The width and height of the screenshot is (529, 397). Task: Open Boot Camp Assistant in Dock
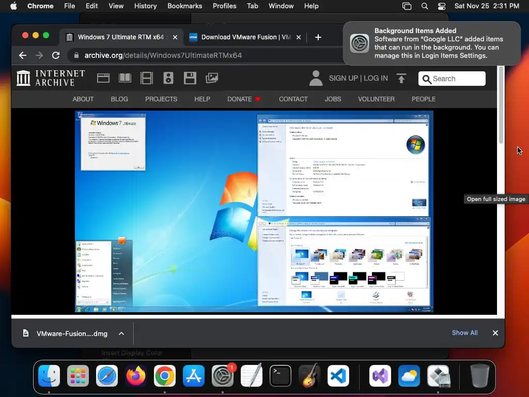click(x=438, y=376)
